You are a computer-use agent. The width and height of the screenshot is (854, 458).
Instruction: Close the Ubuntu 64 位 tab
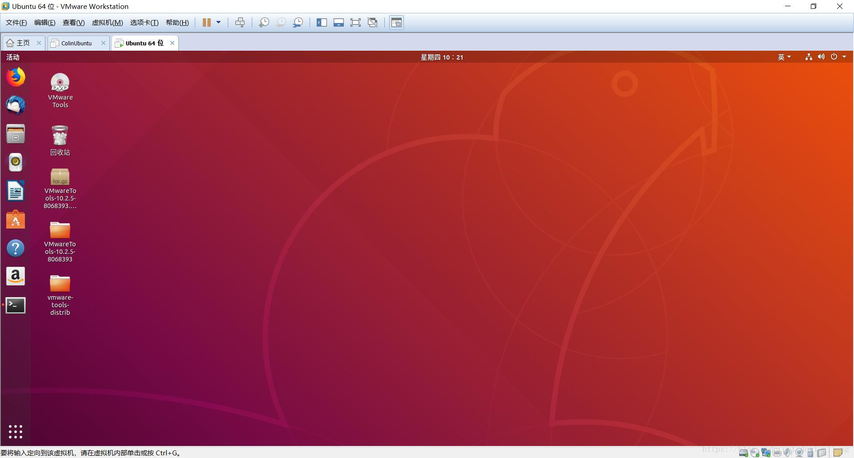click(x=172, y=43)
